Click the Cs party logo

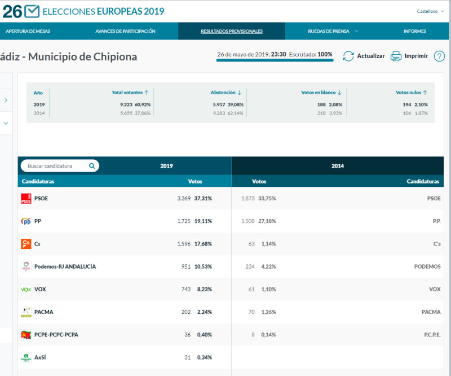pyautogui.click(x=26, y=244)
